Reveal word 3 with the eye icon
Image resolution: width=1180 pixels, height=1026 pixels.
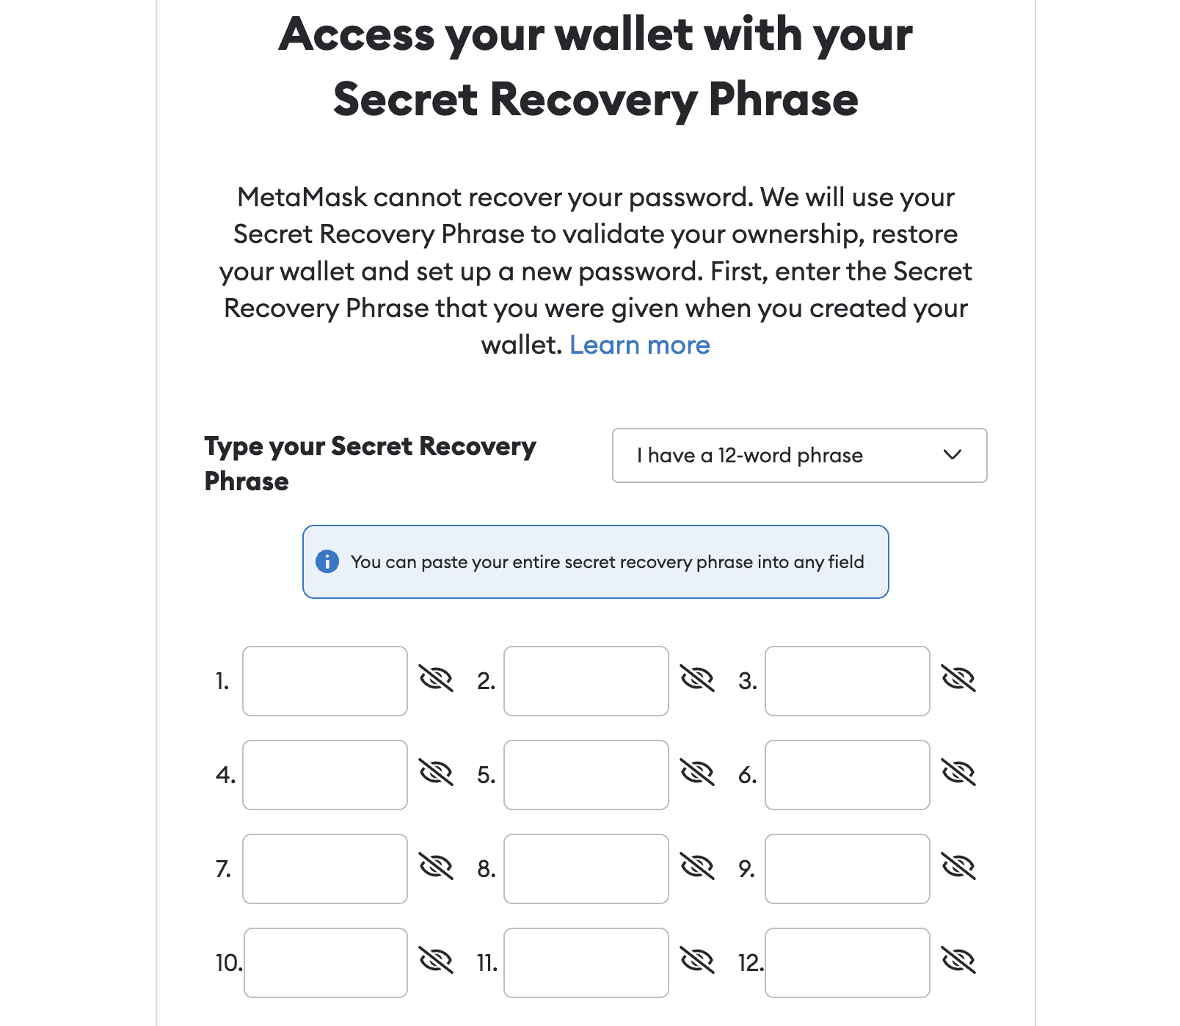click(x=958, y=679)
